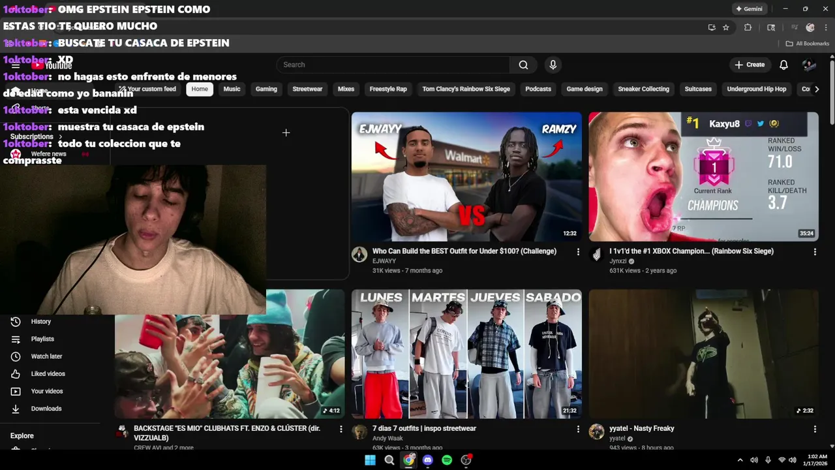Image resolution: width=835 pixels, height=470 pixels.
Task: Open more options for Rainbow Six video
Action: 815,251
